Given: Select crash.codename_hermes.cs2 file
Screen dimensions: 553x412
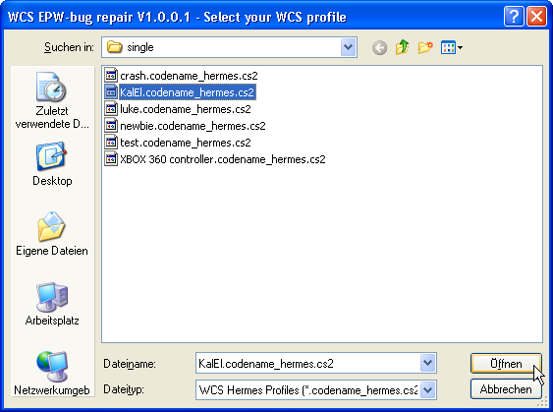Looking at the screenshot, I should [182, 76].
